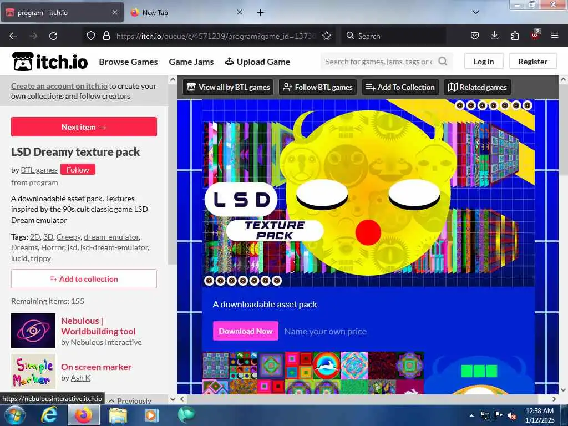
Task: Open the Simple Marker thumbnail
Action: [x=33, y=371]
